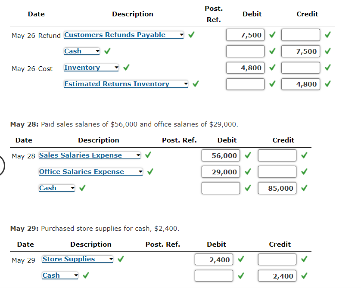Click the checkmark beside Store Supplies
This screenshot has height=288, width=361.
[121, 259]
